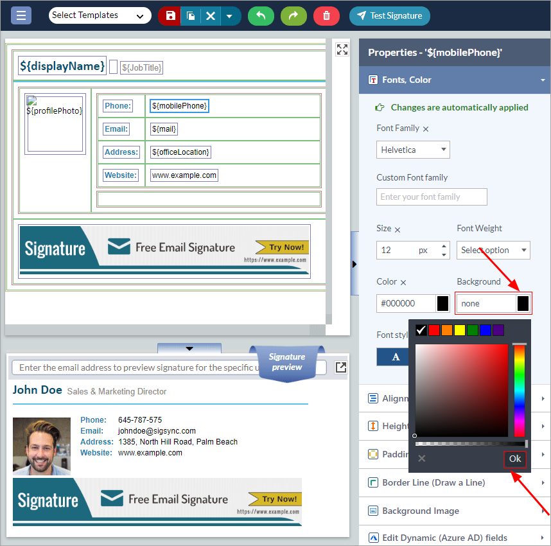Expand the Border Line section
This screenshot has width=551, height=546.
455,482
